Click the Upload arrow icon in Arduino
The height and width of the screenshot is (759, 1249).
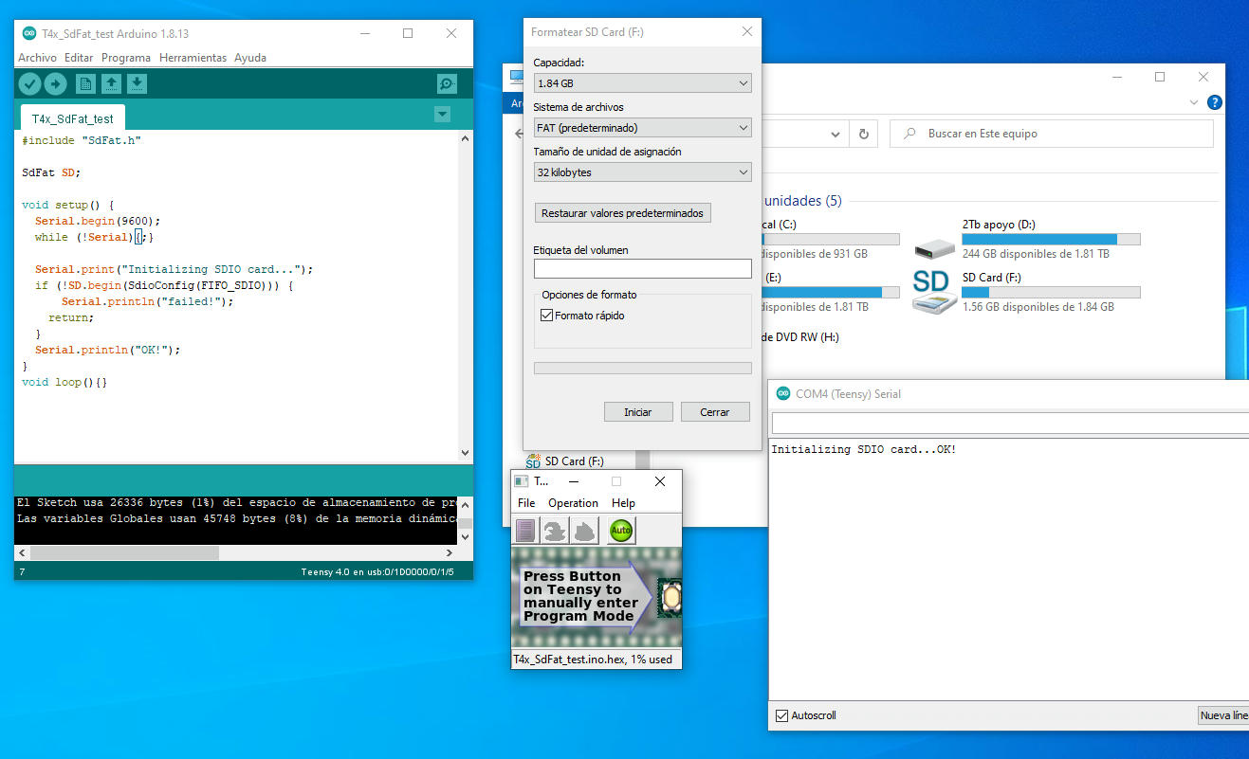[56, 84]
